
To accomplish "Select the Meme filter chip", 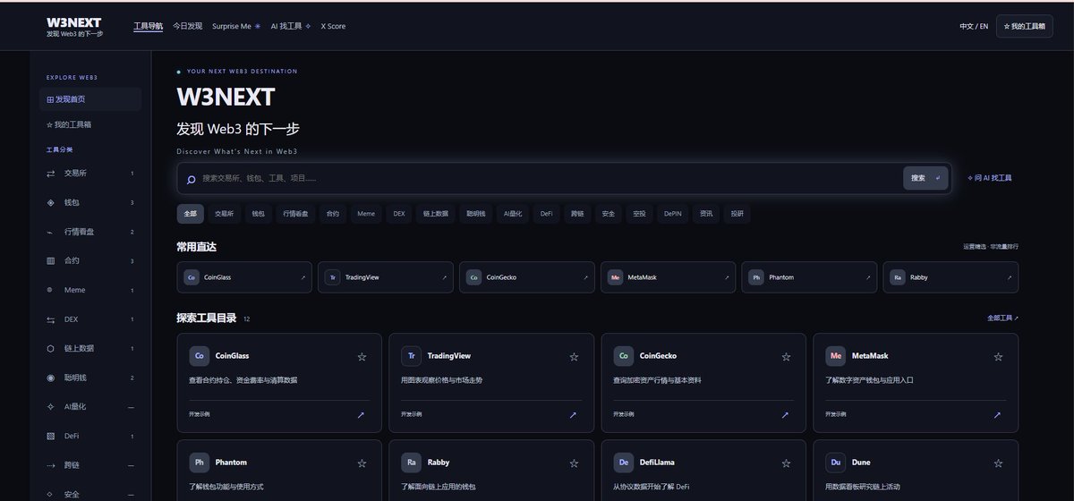I will point(366,214).
